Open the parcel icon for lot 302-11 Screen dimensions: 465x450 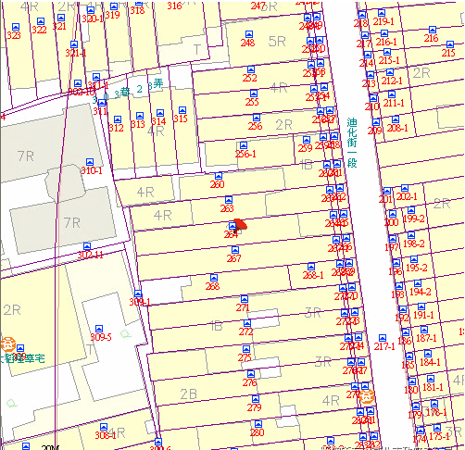click(87, 246)
